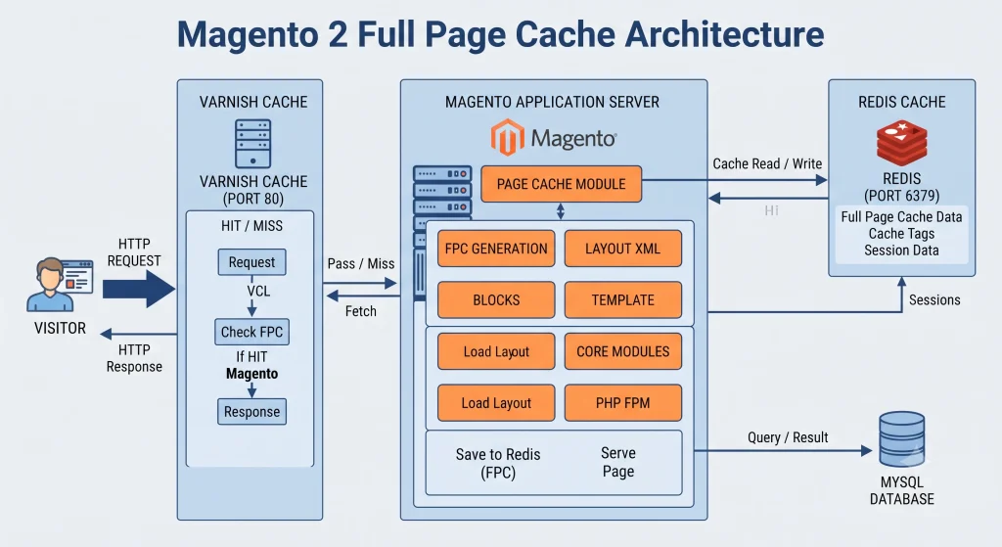
Task: Click the visitor person icon
Action: [60, 285]
